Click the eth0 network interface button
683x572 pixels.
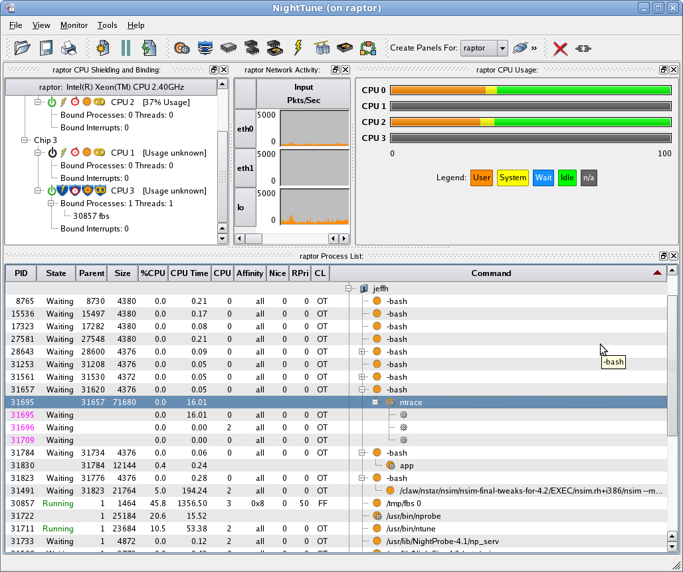tap(245, 128)
